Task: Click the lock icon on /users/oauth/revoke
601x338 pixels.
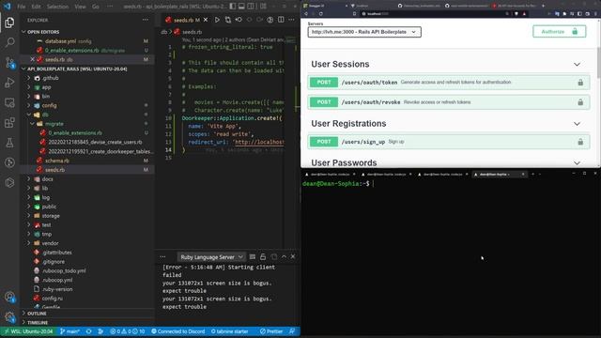Action: pyautogui.click(x=580, y=102)
